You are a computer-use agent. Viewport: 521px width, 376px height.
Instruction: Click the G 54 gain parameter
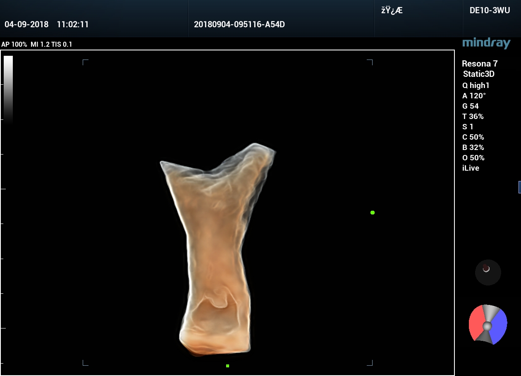point(471,106)
